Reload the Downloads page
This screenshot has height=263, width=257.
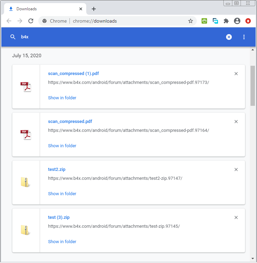coord(31,21)
